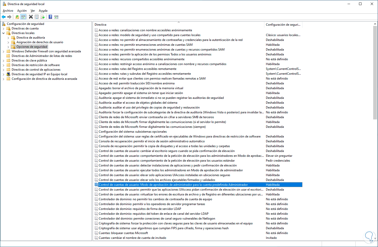Click the Directivas de seguridad IP icon
The height and width of the screenshot is (247, 378).
(x=8, y=74)
